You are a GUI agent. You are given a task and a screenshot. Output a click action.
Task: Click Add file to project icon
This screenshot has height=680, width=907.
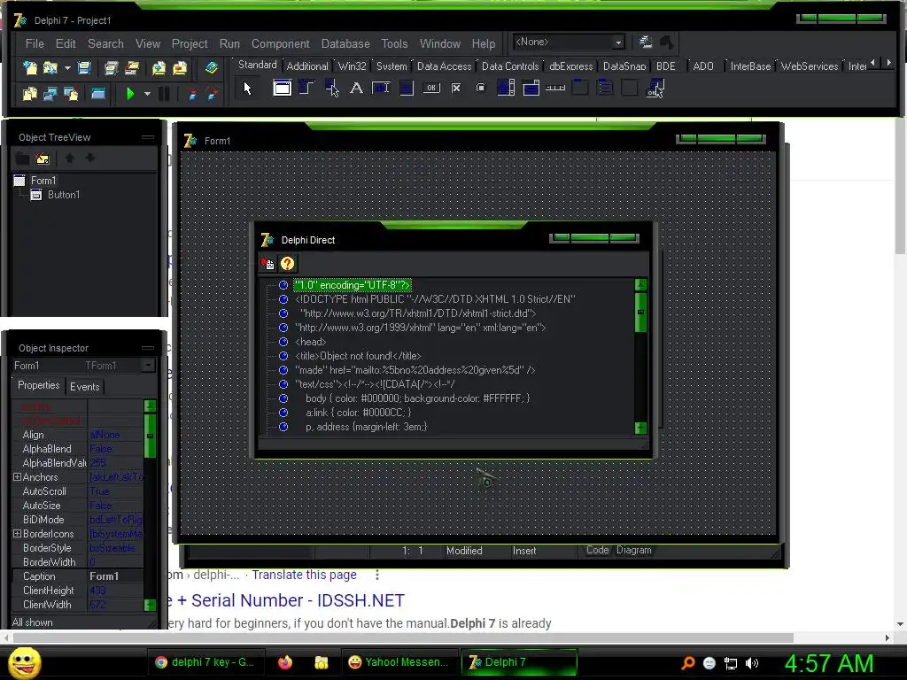(x=159, y=67)
